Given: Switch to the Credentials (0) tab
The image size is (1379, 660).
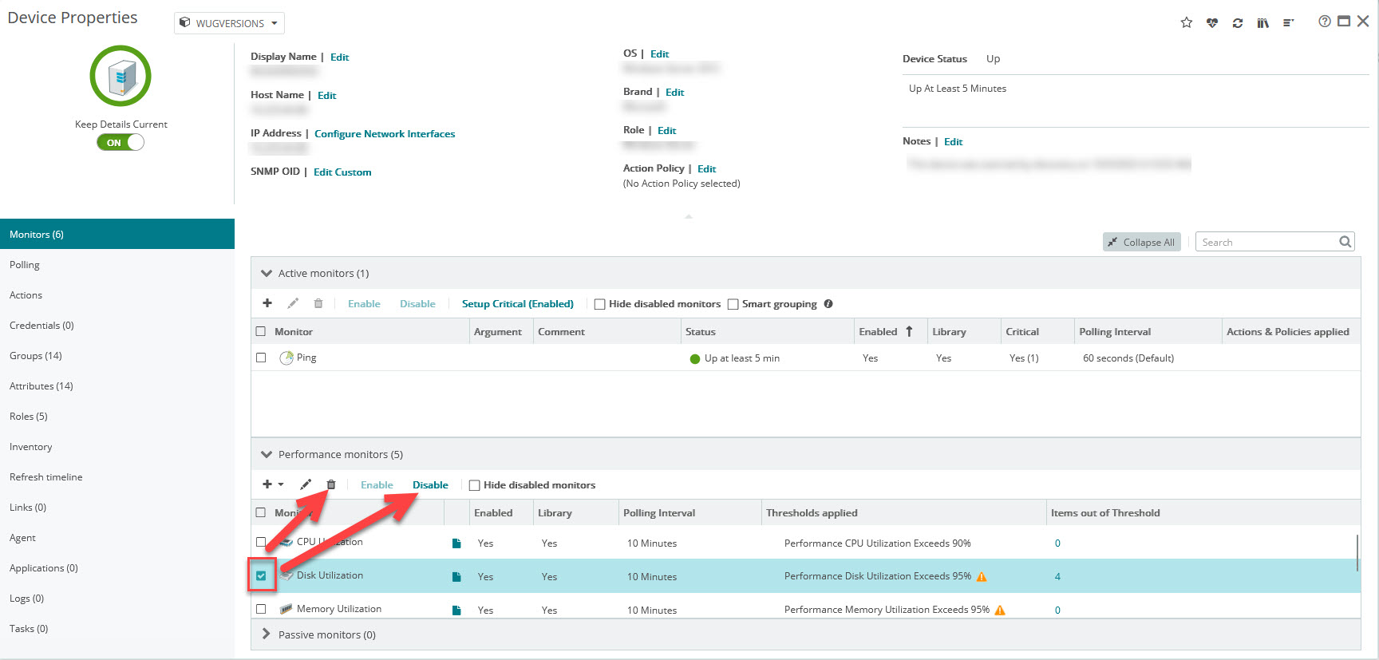Looking at the screenshot, I should [x=117, y=326].
